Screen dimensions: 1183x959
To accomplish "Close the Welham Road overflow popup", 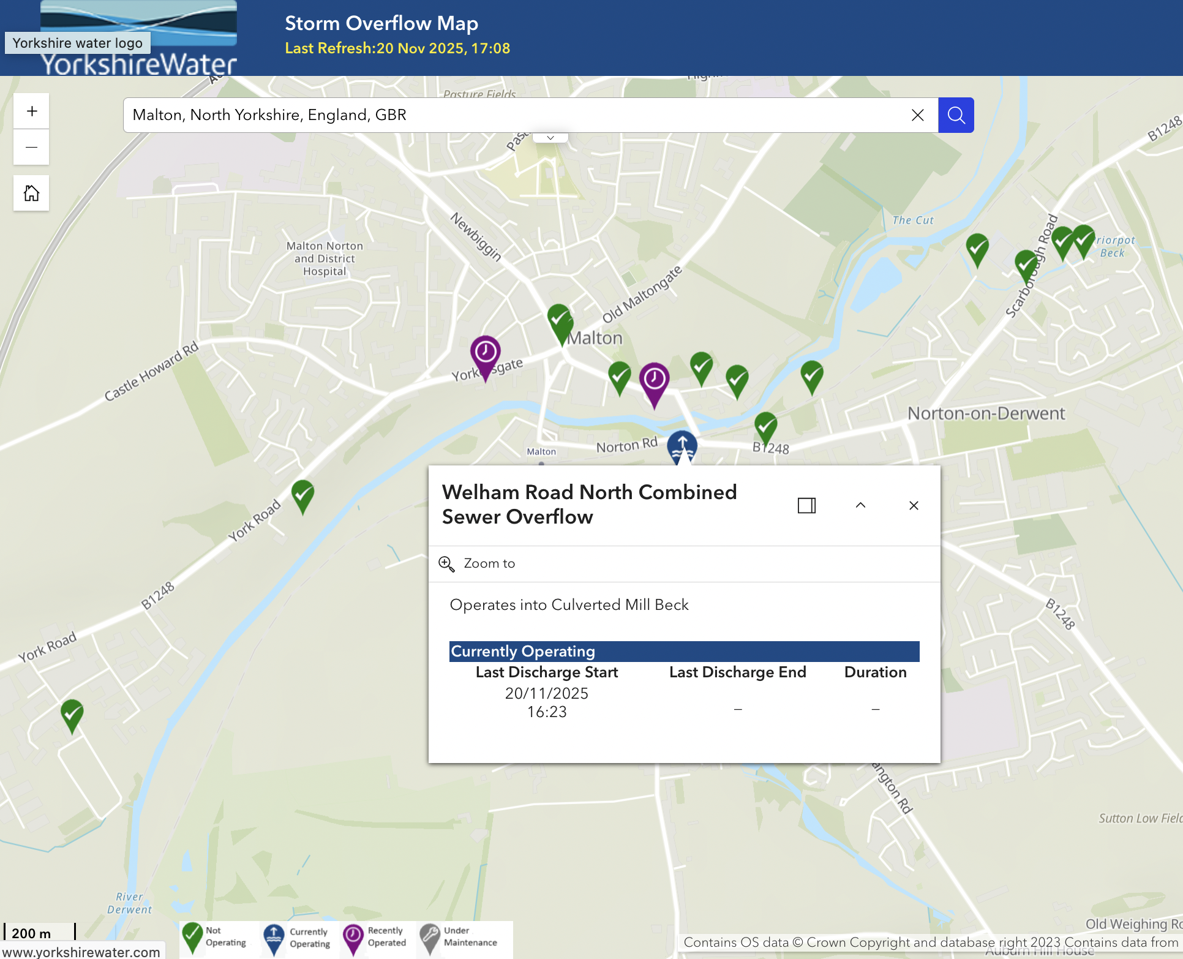I will (x=914, y=506).
